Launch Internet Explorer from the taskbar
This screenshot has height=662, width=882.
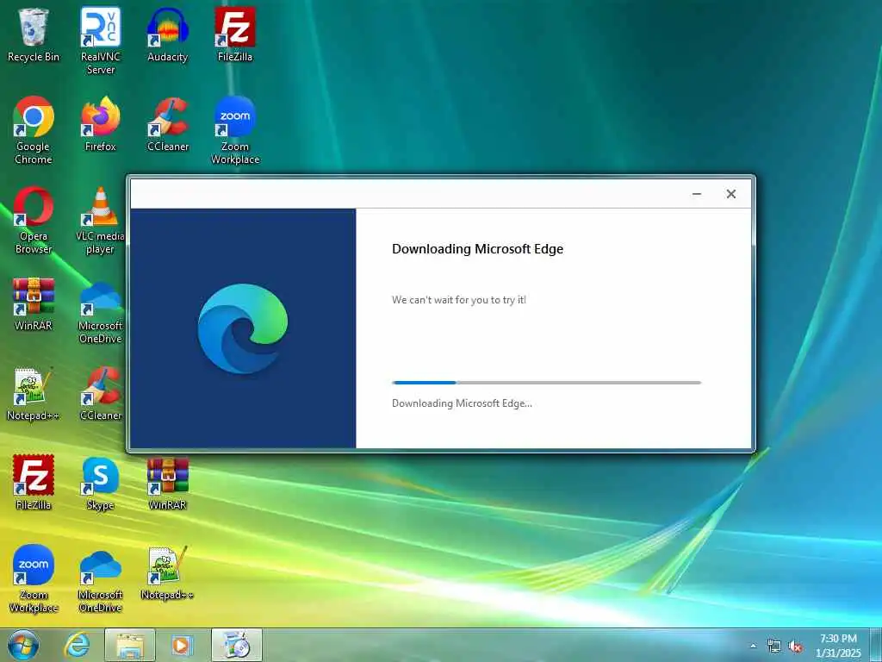[77, 645]
